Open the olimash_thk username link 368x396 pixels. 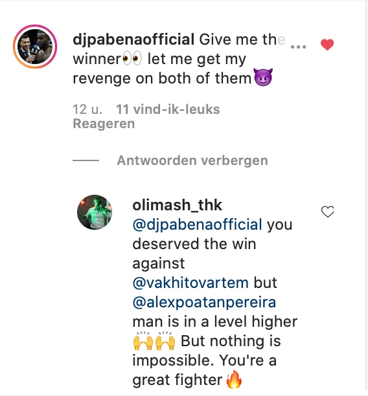coord(178,205)
